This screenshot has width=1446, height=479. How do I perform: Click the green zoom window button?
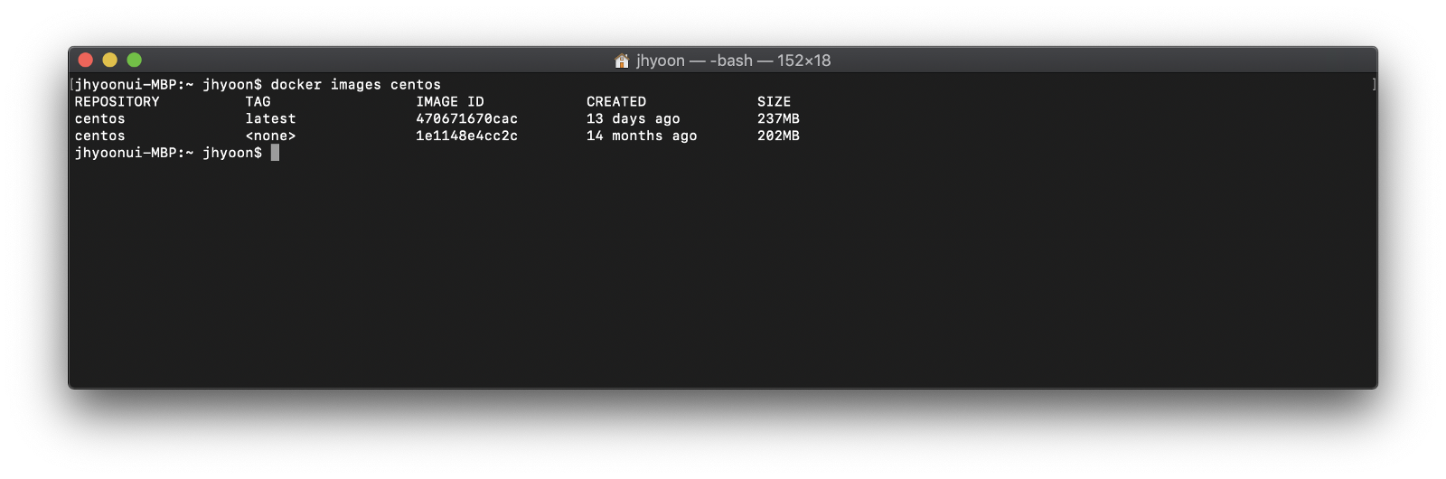point(135,60)
